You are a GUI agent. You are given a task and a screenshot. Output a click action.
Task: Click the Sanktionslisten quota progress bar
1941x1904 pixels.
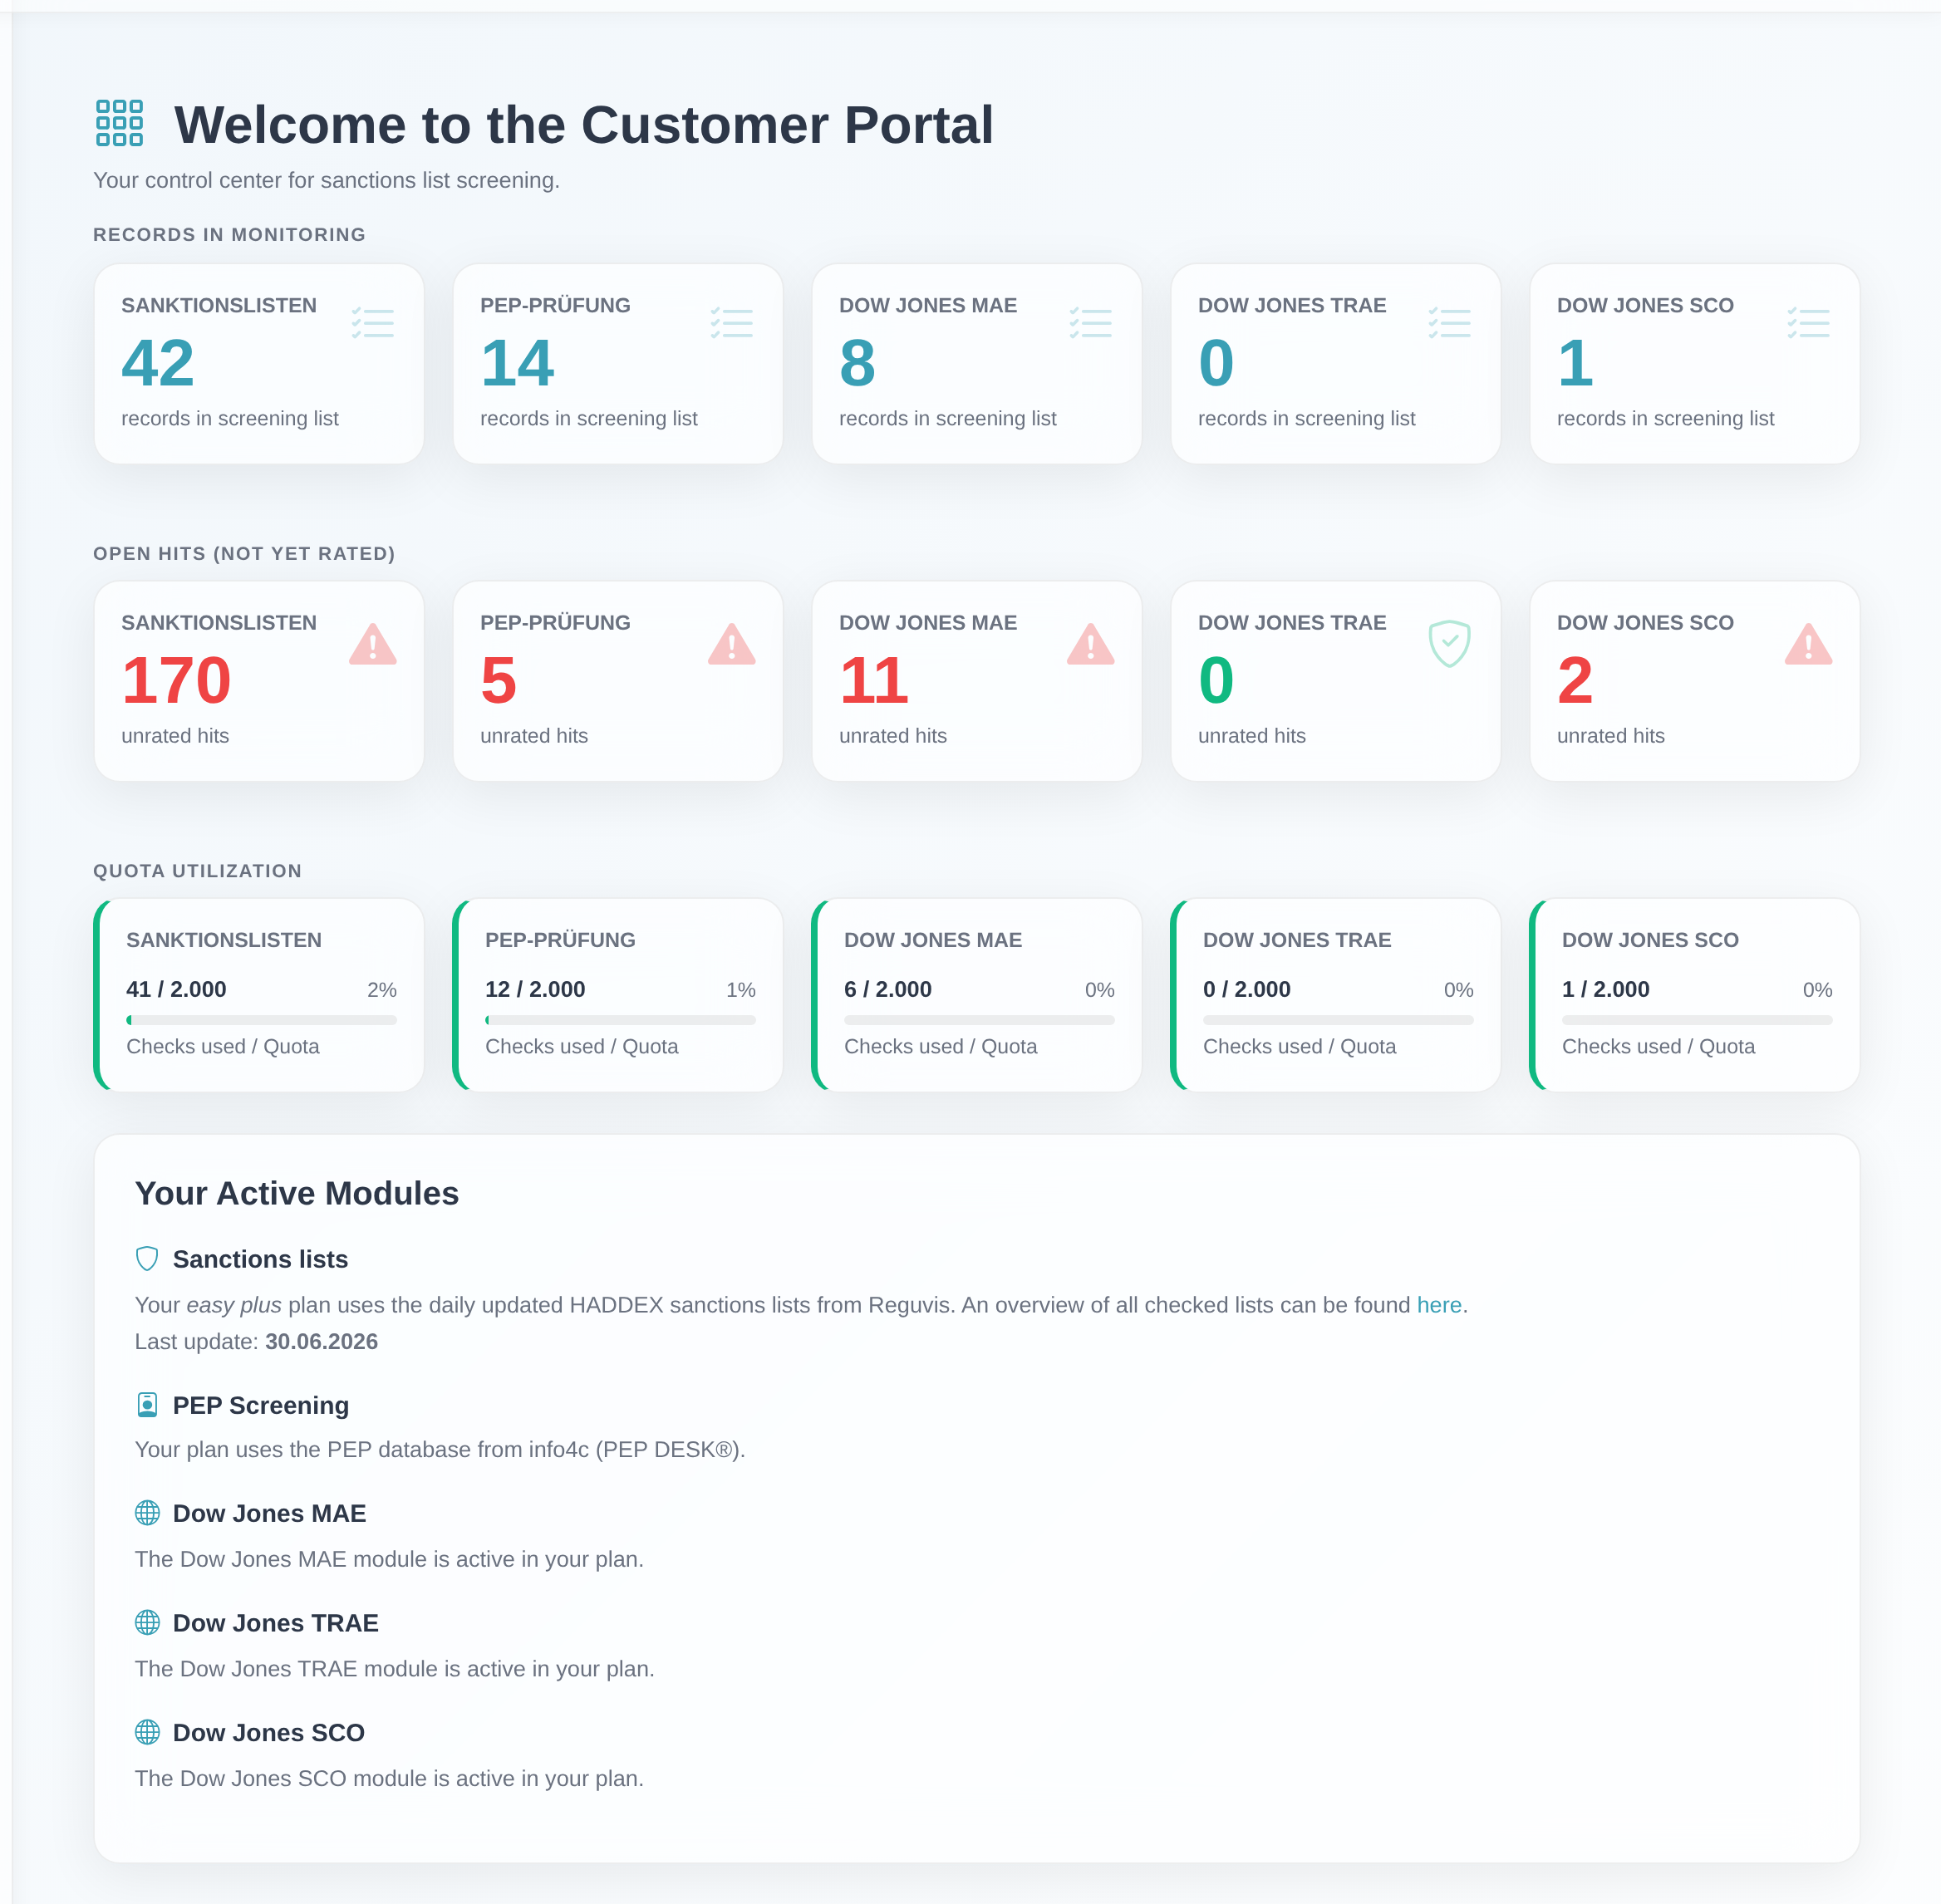(x=261, y=1020)
